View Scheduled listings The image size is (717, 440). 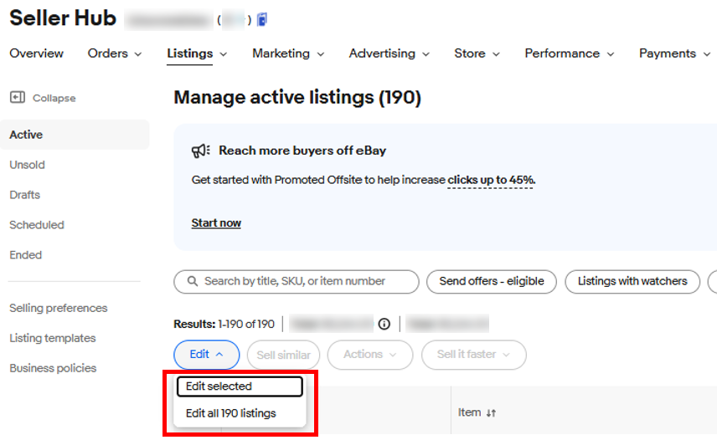tap(37, 225)
